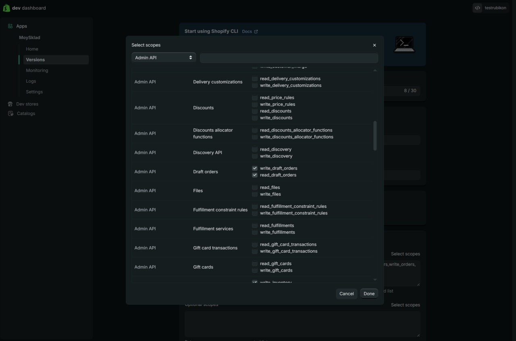
Task: Check the write_price_rules checkbox
Action: tap(255, 105)
